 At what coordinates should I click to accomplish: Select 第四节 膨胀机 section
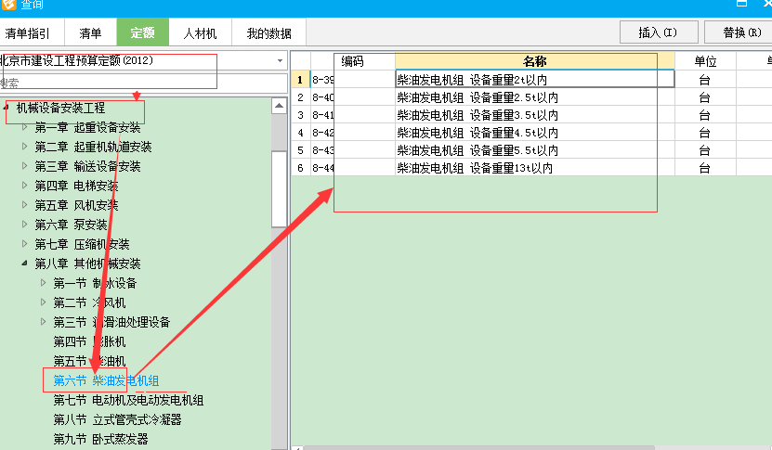tap(89, 341)
